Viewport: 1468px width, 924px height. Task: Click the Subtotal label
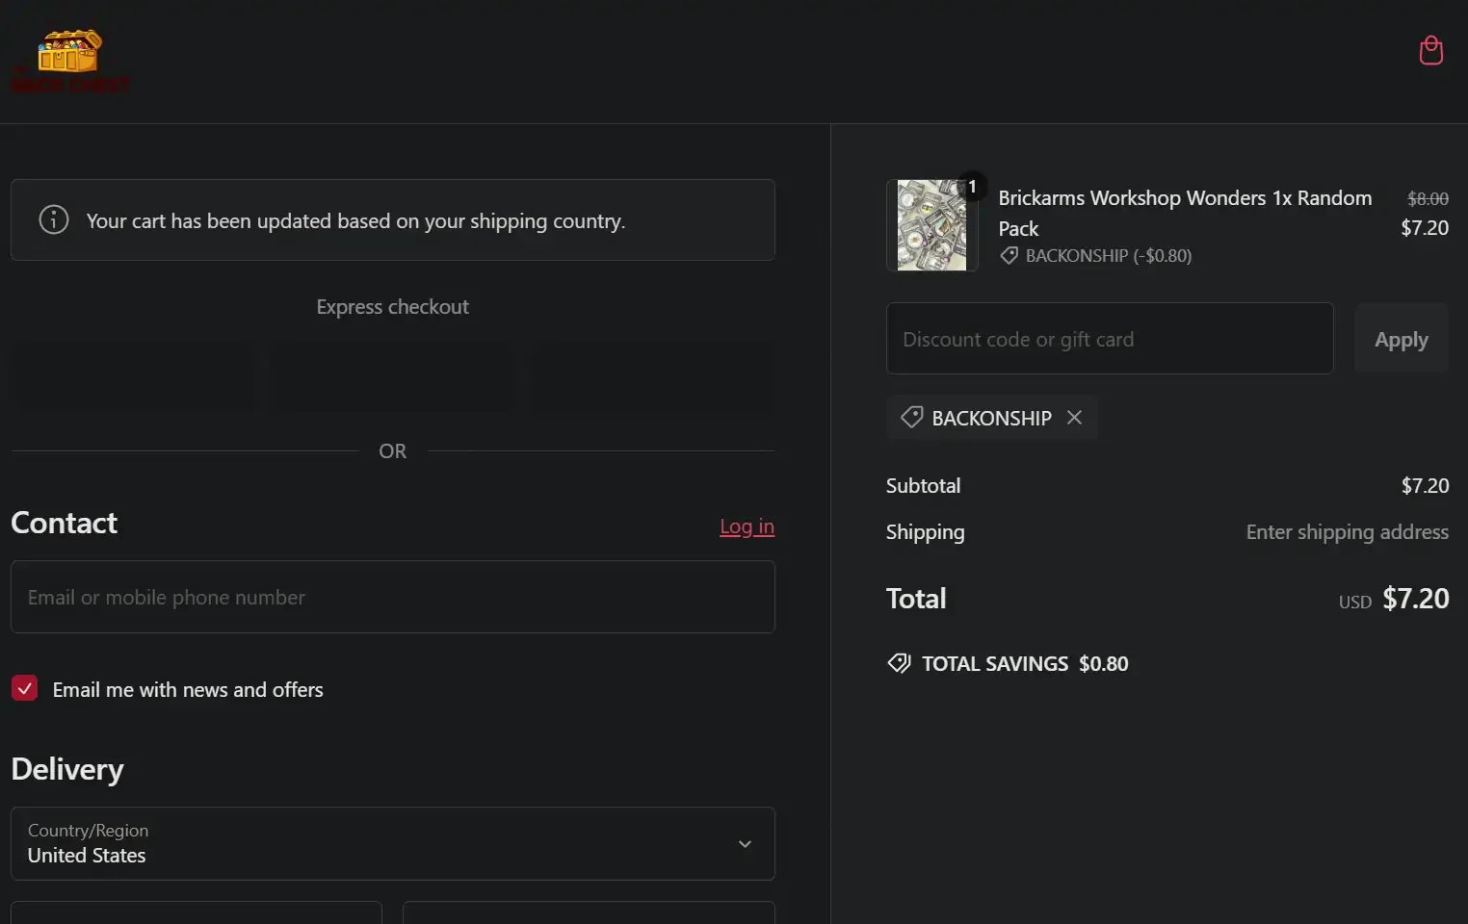click(x=923, y=485)
